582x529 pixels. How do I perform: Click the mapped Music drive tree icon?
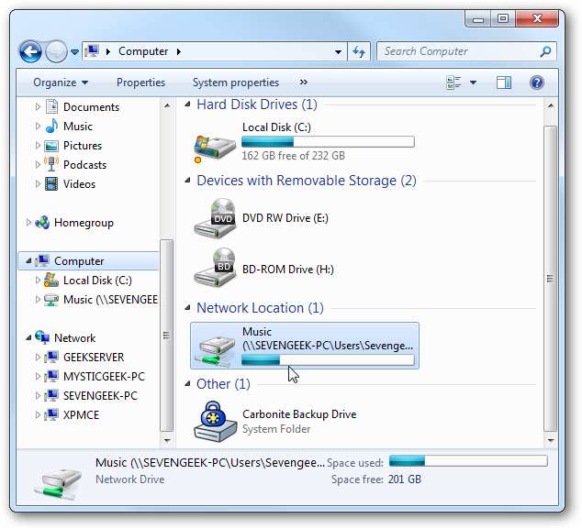point(51,300)
